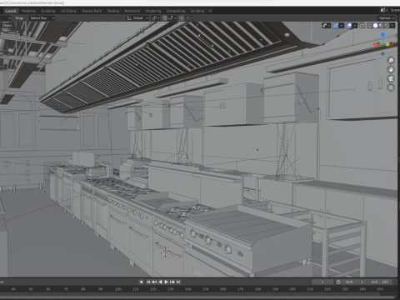Click the Start frame field
This screenshot has width=400, height=300.
click(x=355, y=282)
